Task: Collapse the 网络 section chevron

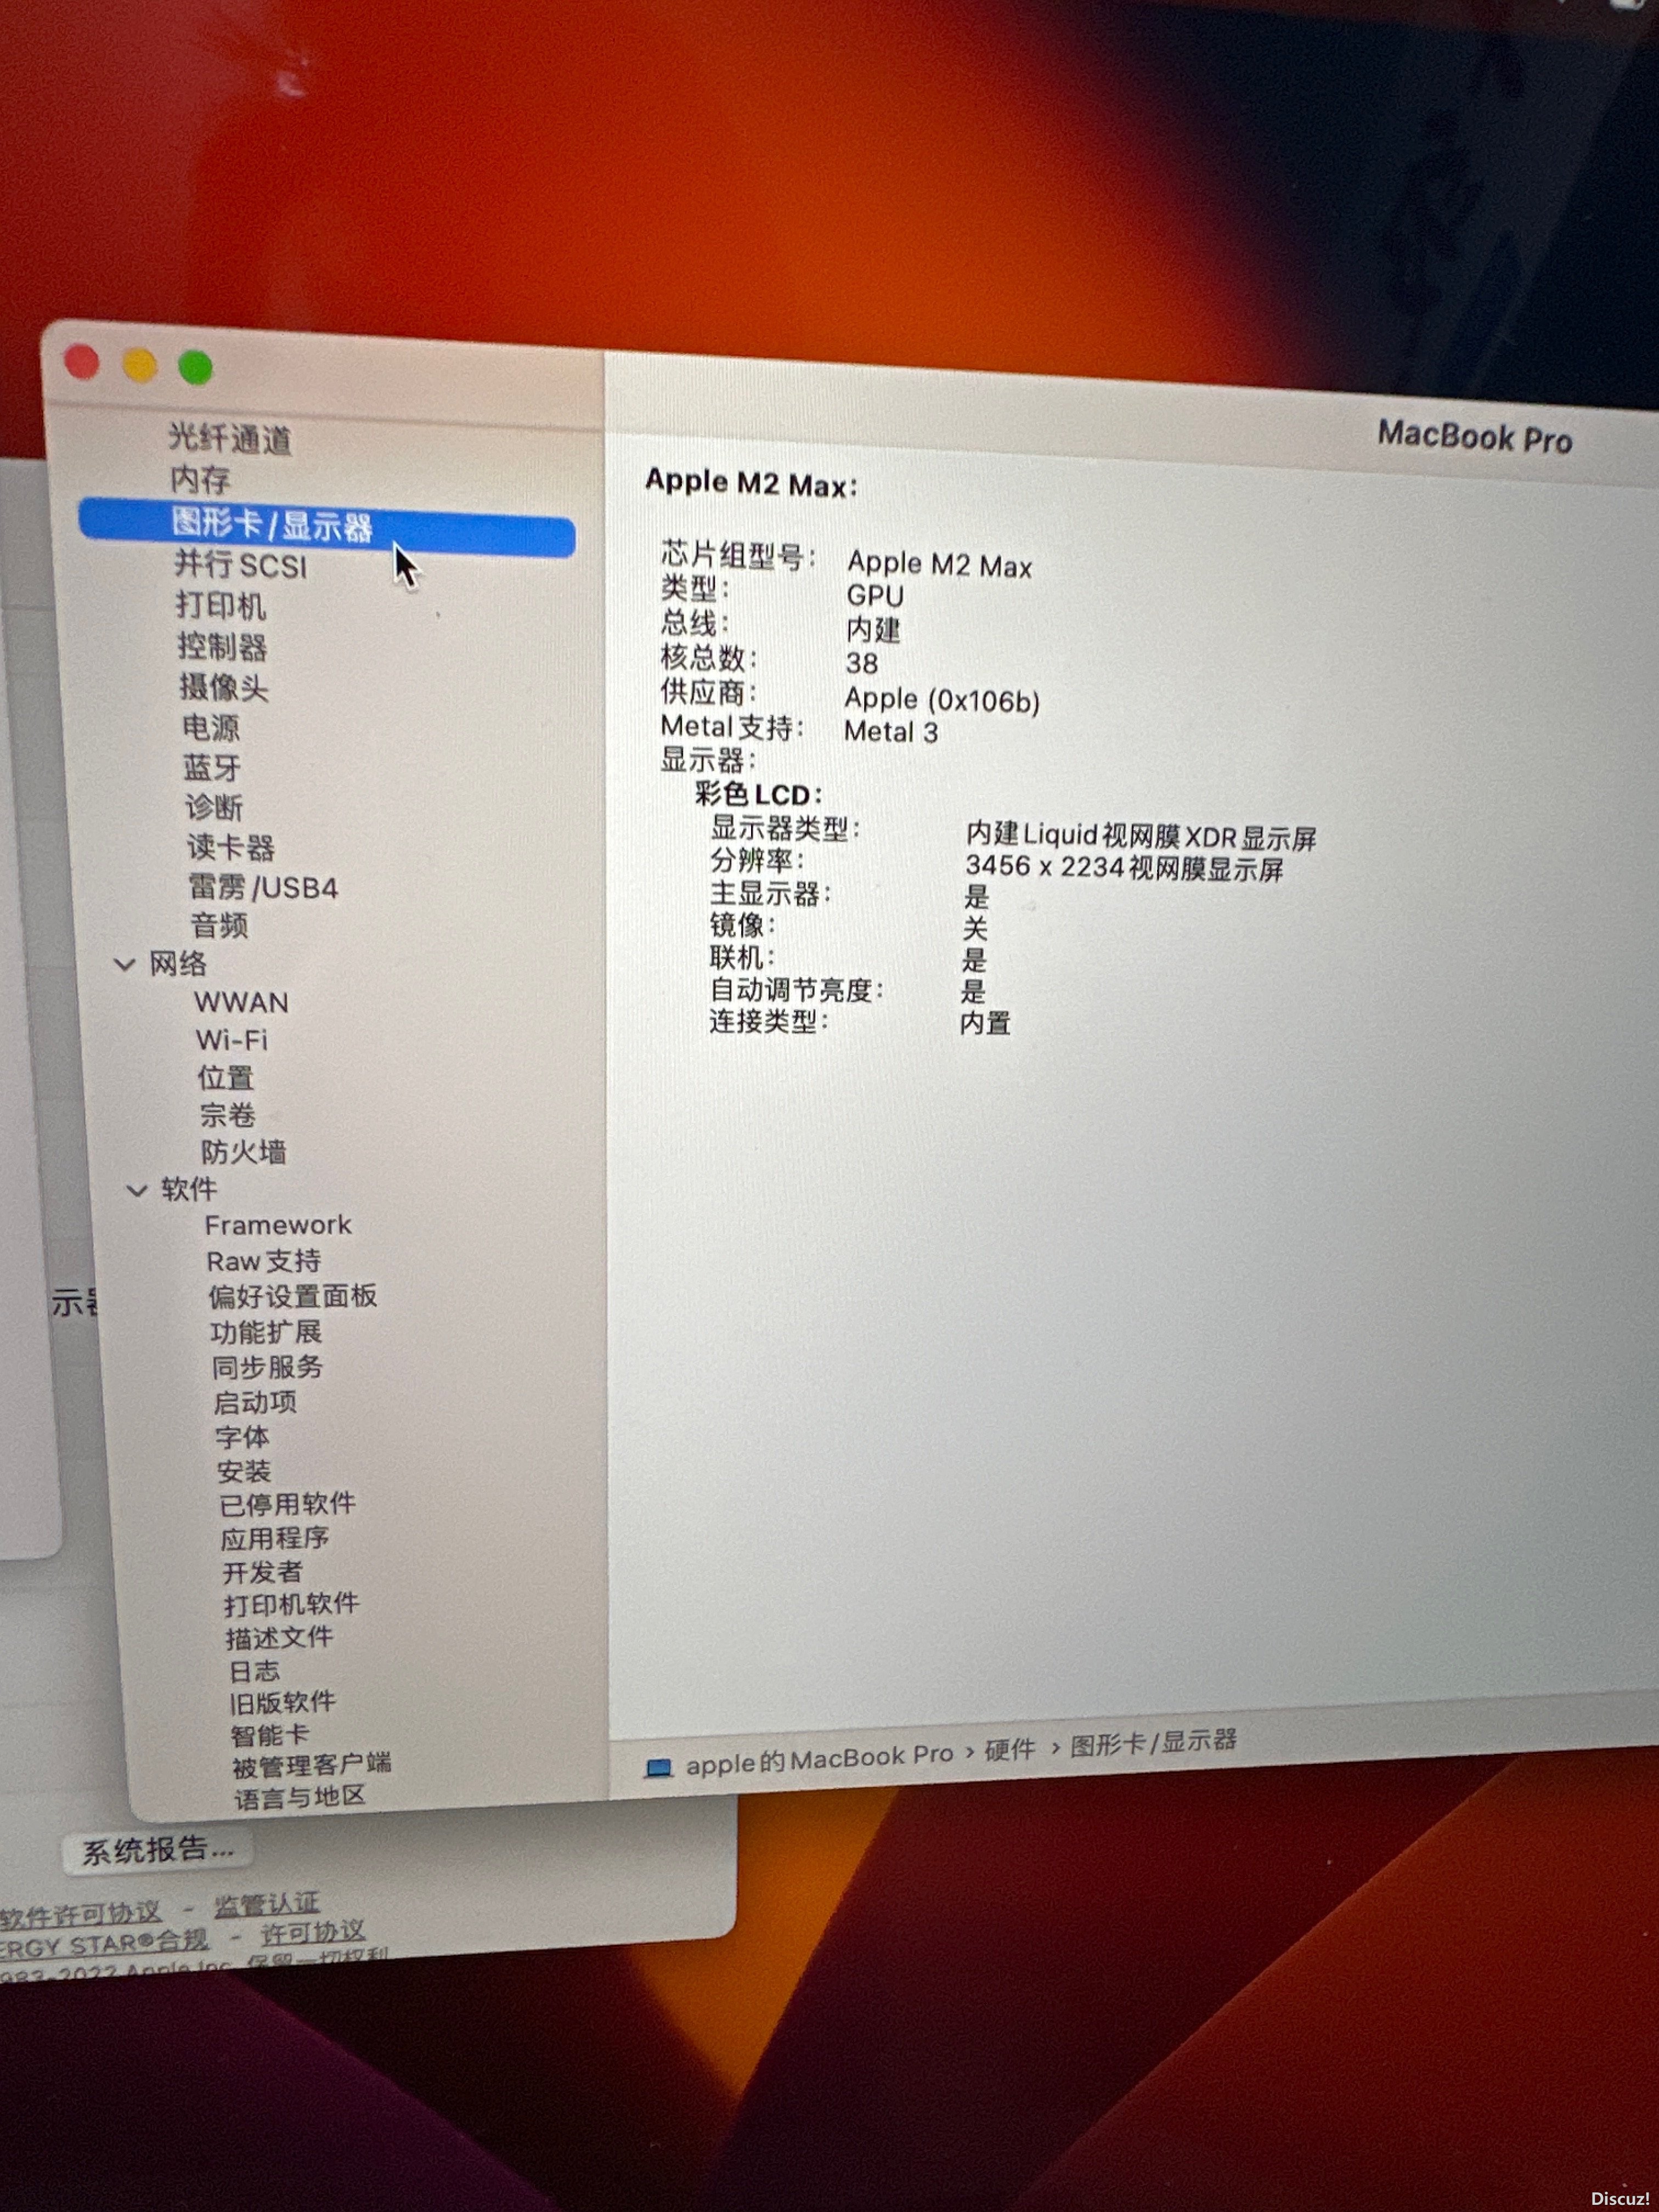Action: tap(125, 965)
